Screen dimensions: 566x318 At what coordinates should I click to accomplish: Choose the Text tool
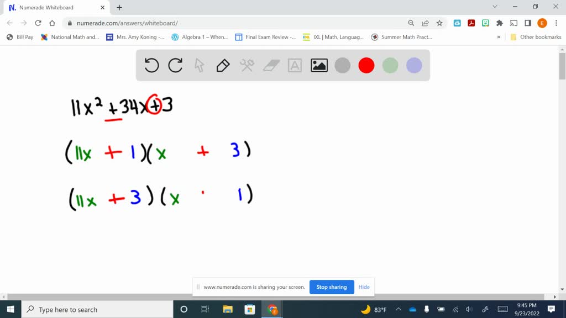[294, 65]
